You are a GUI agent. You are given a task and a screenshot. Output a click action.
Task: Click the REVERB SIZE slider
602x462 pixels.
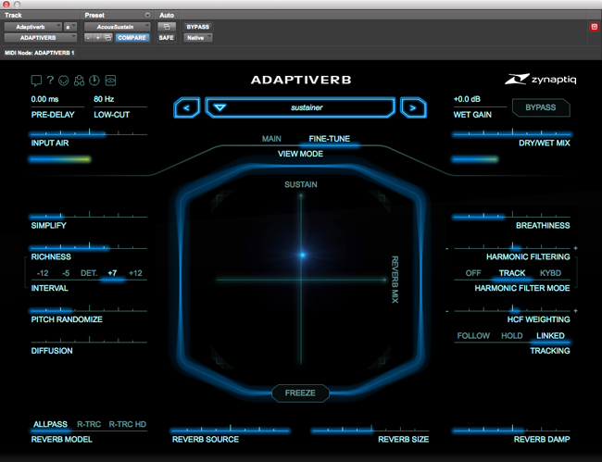pos(370,431)
